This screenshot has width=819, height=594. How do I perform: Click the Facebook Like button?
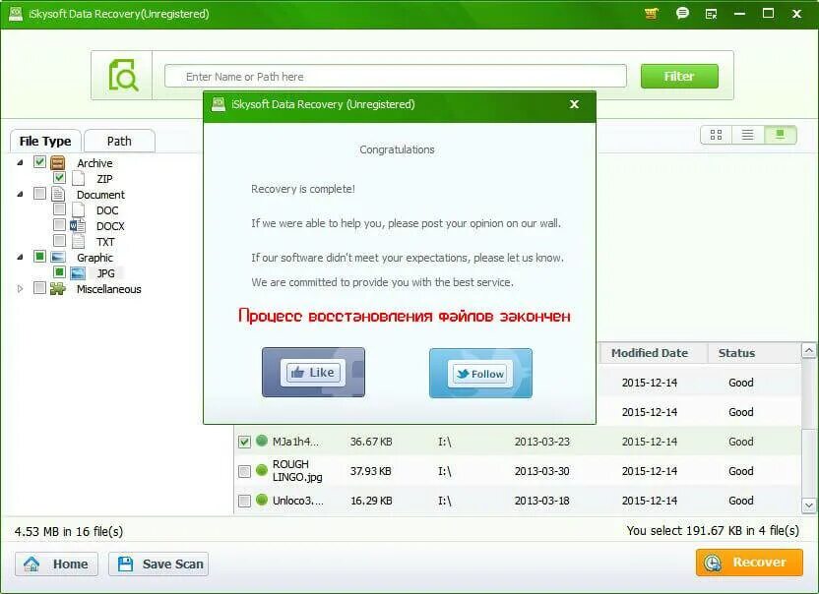313,372
